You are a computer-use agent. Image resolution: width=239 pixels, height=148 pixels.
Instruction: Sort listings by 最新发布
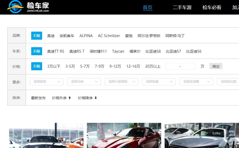coord(38,98)
